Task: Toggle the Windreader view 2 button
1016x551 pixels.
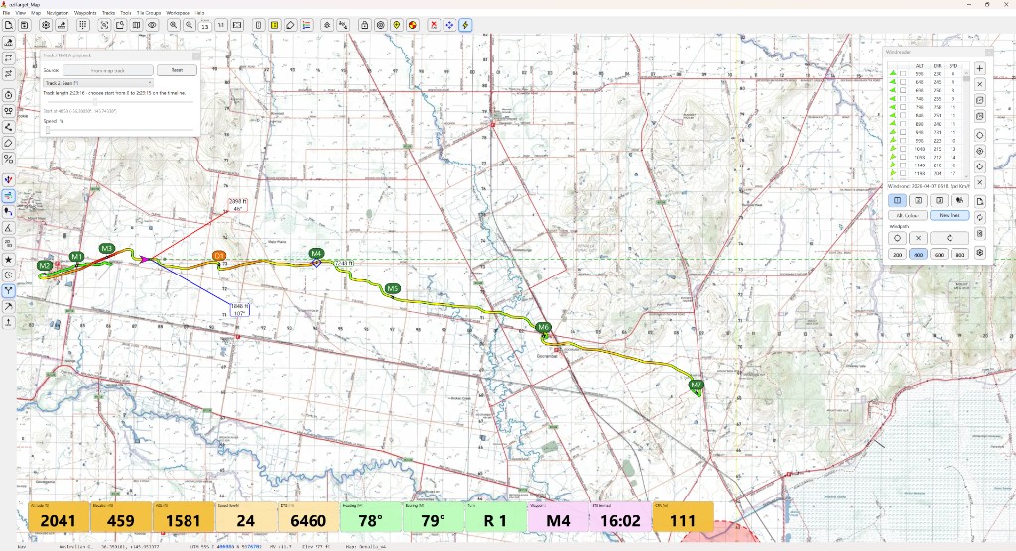Action: (918, 201)
